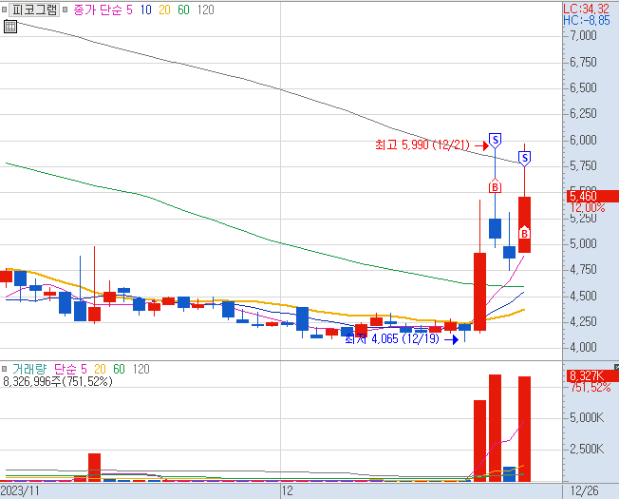Select the 거래량 volume indicator label
The image size is (619, 499).
pyautogui.click(x=29, y=369)
